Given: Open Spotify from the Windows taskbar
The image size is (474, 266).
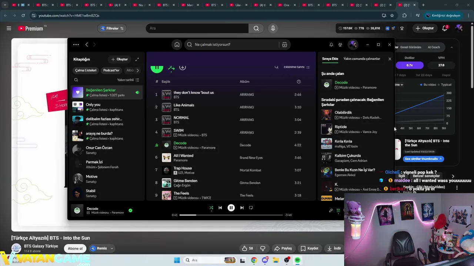Looking at the screenshot, I should pyautogui.click(x=297, y=260).
